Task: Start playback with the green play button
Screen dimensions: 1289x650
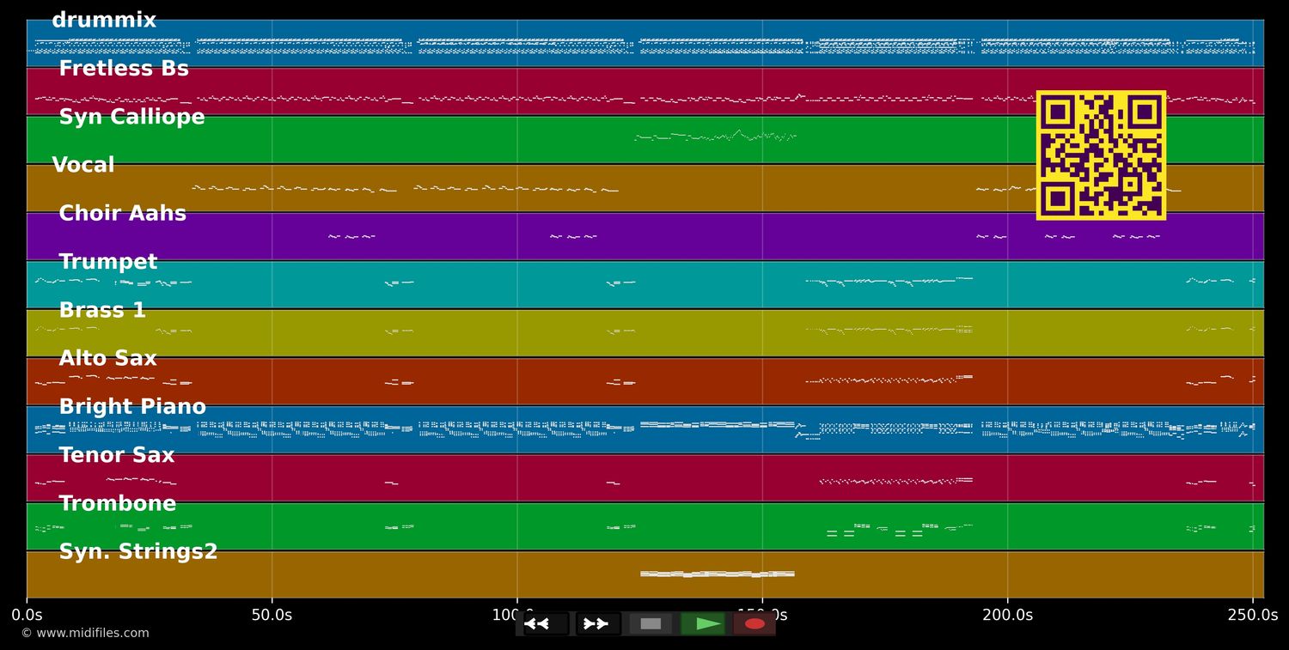Action: (704, 623)
